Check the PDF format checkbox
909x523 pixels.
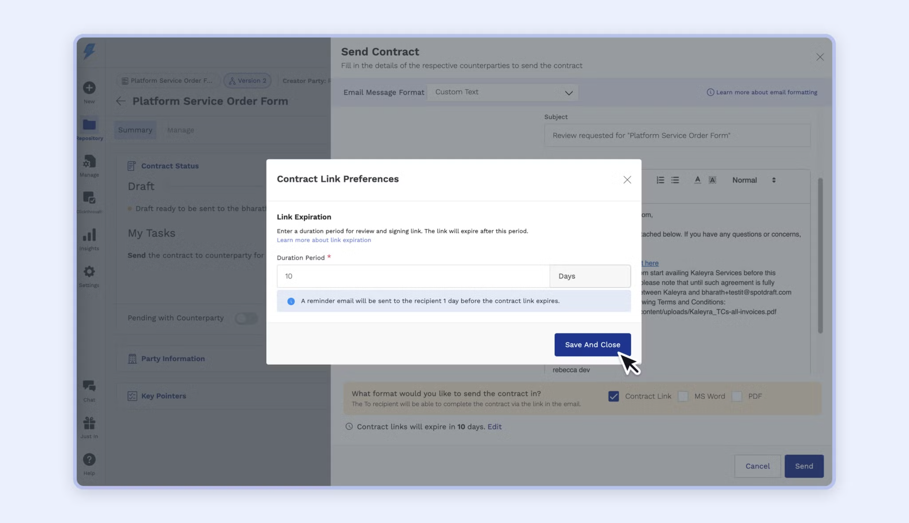[737, 396]
